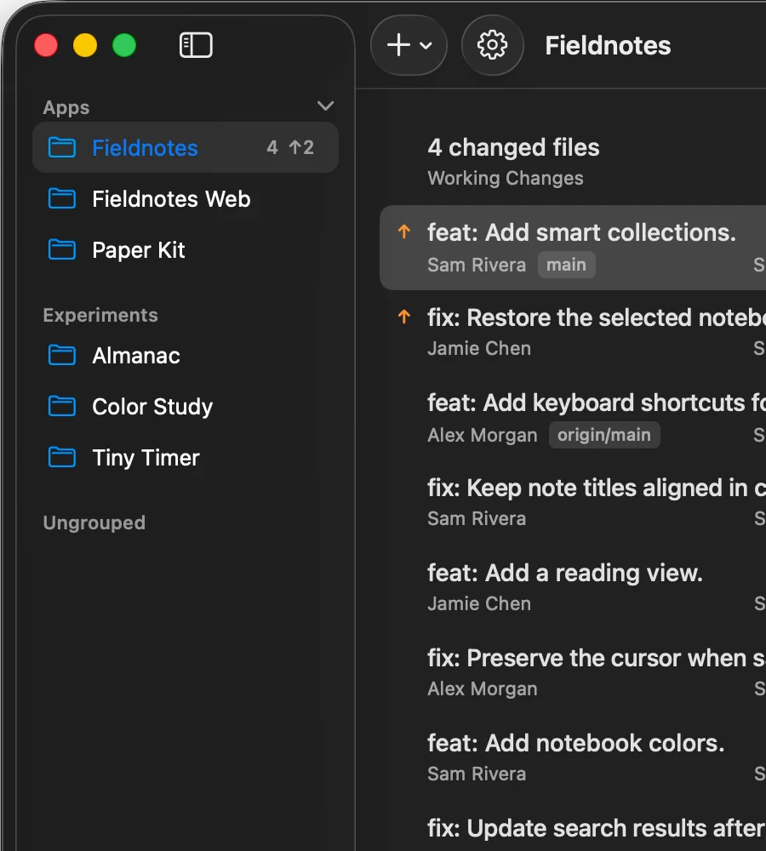Click the orange unpushed arrow on Restore commit
The height and width of the screenshot is (851, 766).
click(x=404, y=317)
